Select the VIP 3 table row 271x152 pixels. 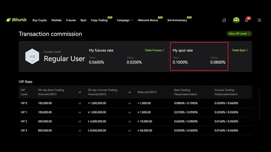(x=135, y=130)
